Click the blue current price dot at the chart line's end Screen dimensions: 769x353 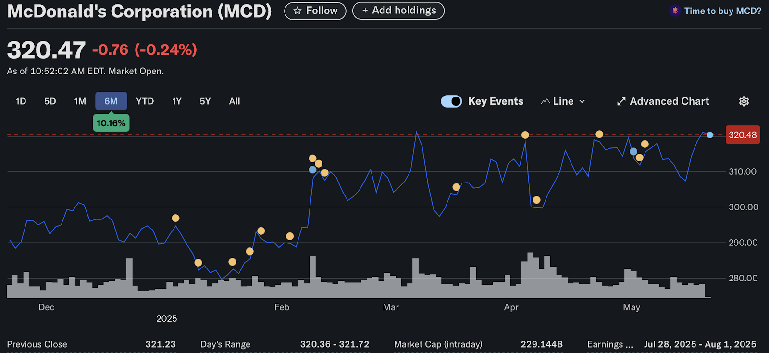coord(710,135)
